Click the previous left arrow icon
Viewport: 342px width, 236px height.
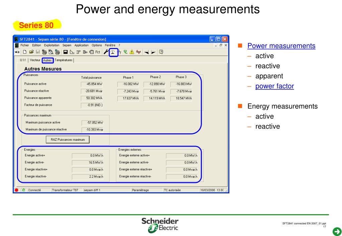point(146,52)
